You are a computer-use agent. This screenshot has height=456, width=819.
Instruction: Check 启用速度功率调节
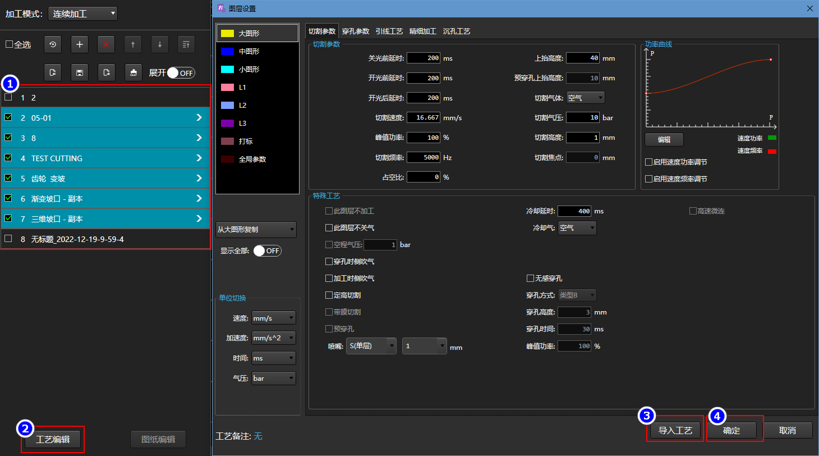tap(649, 162)
